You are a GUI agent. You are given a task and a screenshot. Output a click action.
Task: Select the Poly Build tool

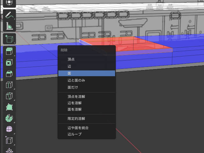click(9, 107)
